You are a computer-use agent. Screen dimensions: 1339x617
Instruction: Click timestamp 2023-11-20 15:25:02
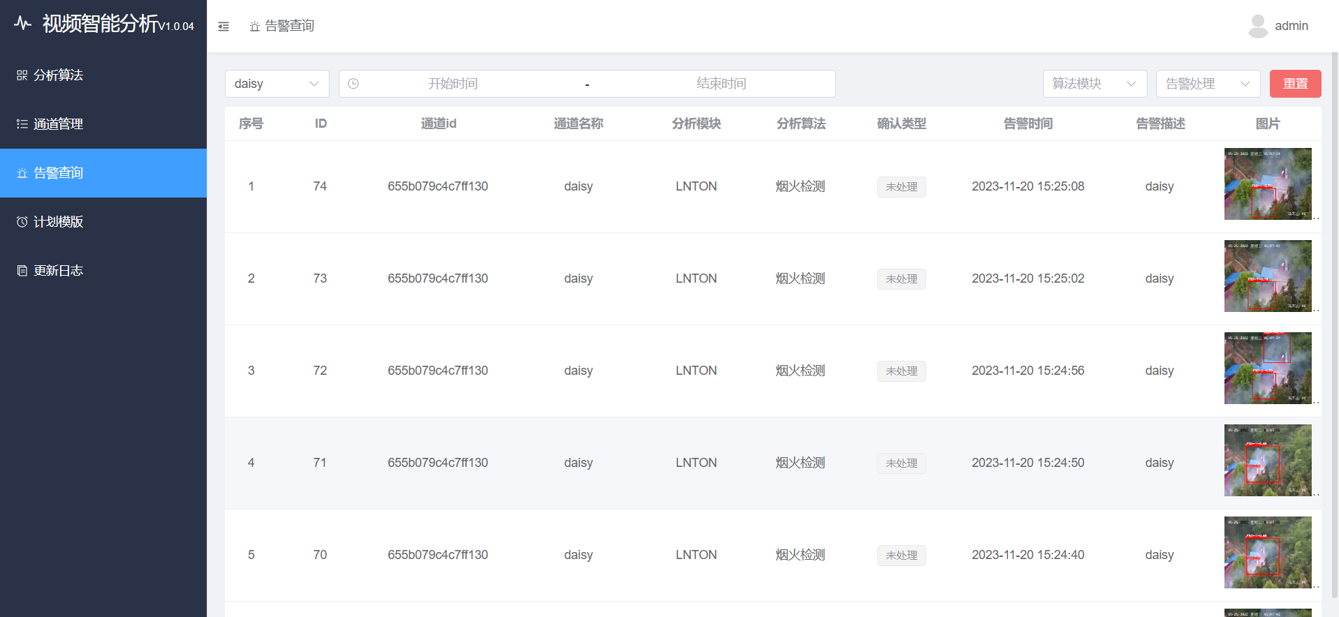(x=1028, y=278)
